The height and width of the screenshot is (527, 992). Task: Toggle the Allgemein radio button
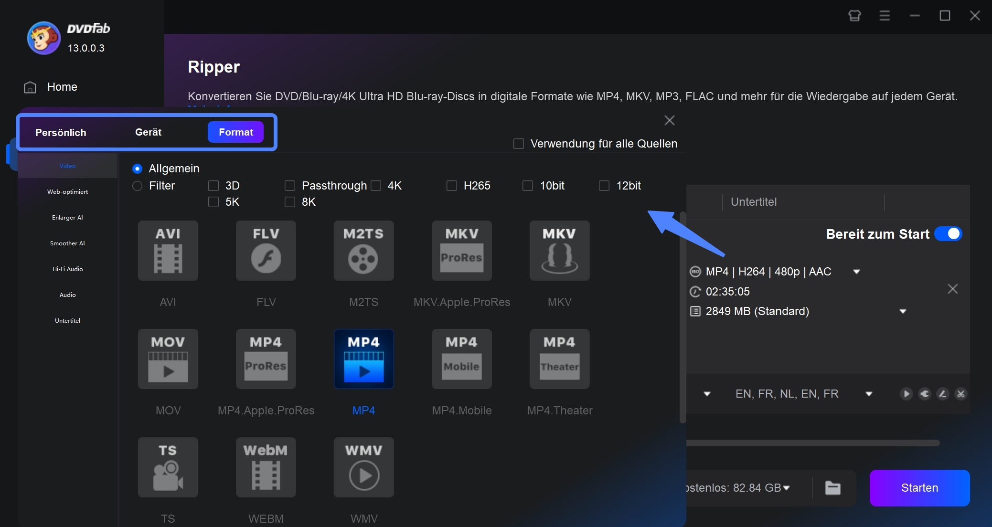click(x=137, y=169)
